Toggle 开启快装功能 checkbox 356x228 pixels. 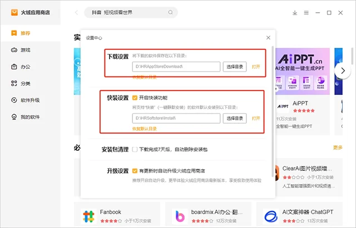click(x=135, y=98)
